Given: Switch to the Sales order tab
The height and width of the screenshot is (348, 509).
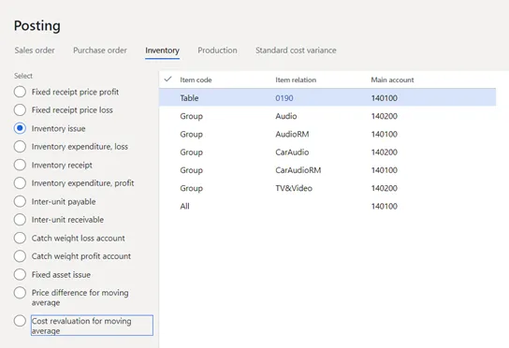Looking at the screenshot, I should pos(35,51).
